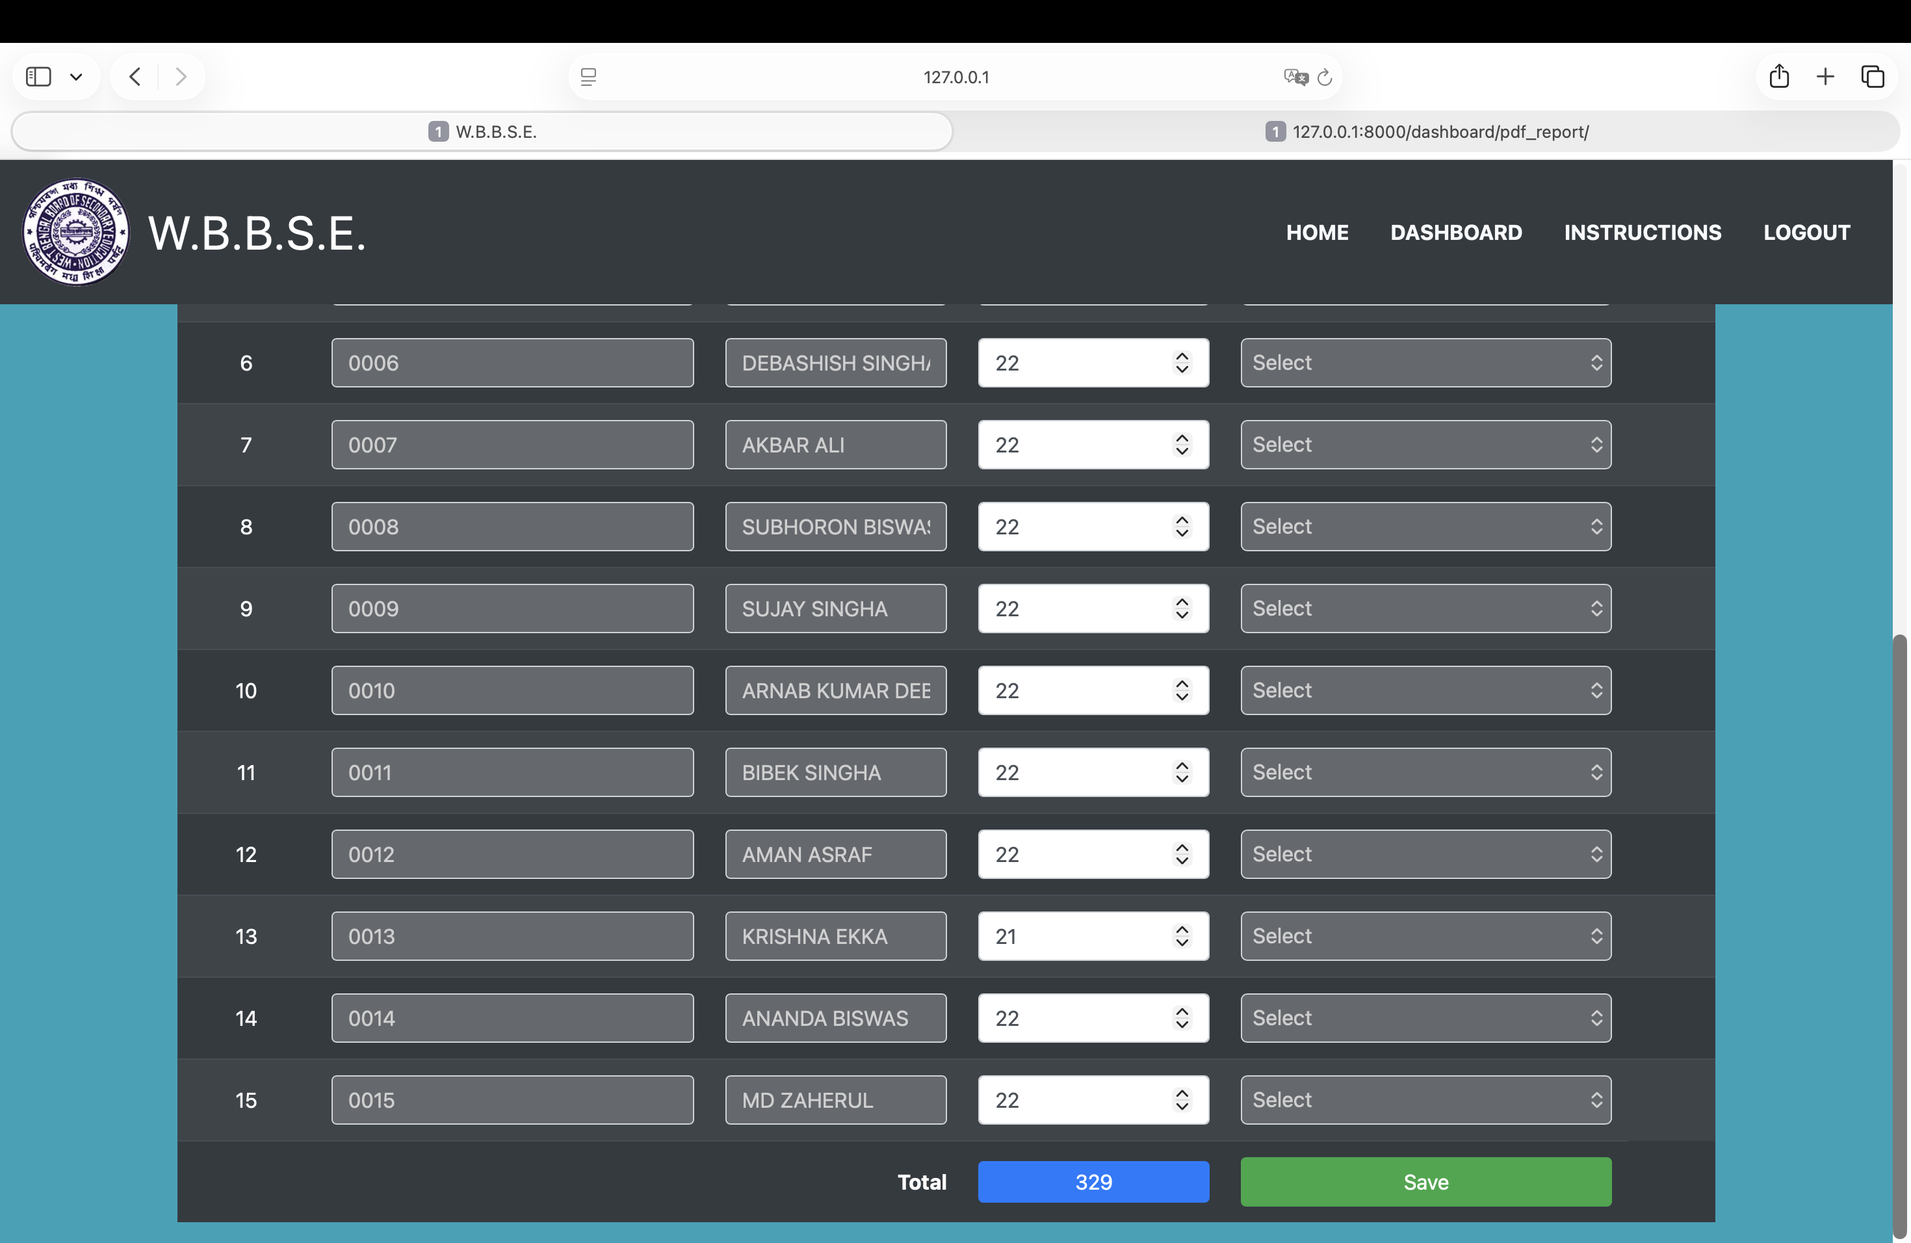Show the tab overview icon
This screenshot has width=1911, height=1243.
click(1873, 77)
